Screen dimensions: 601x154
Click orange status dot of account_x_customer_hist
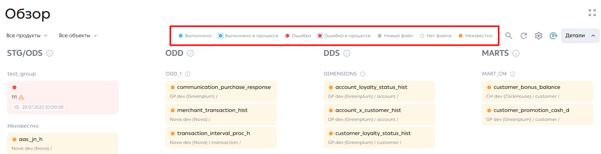[331, 110]
